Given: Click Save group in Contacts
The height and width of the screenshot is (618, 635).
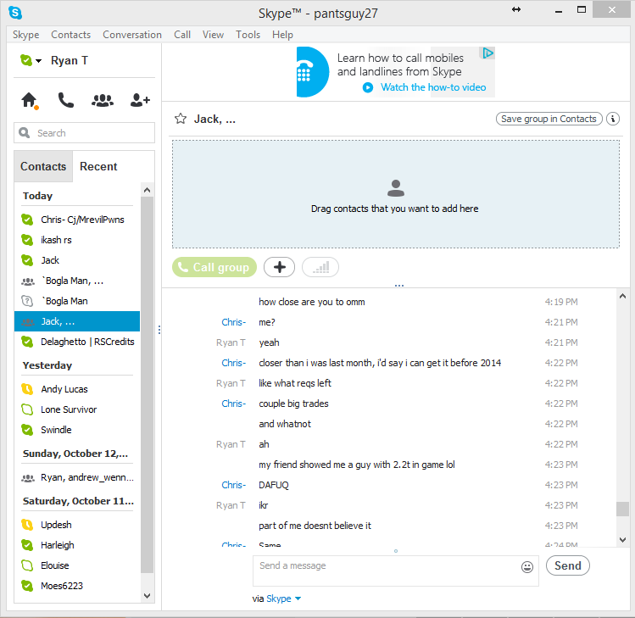Looking at the screenshot, I should pos(549,119).
